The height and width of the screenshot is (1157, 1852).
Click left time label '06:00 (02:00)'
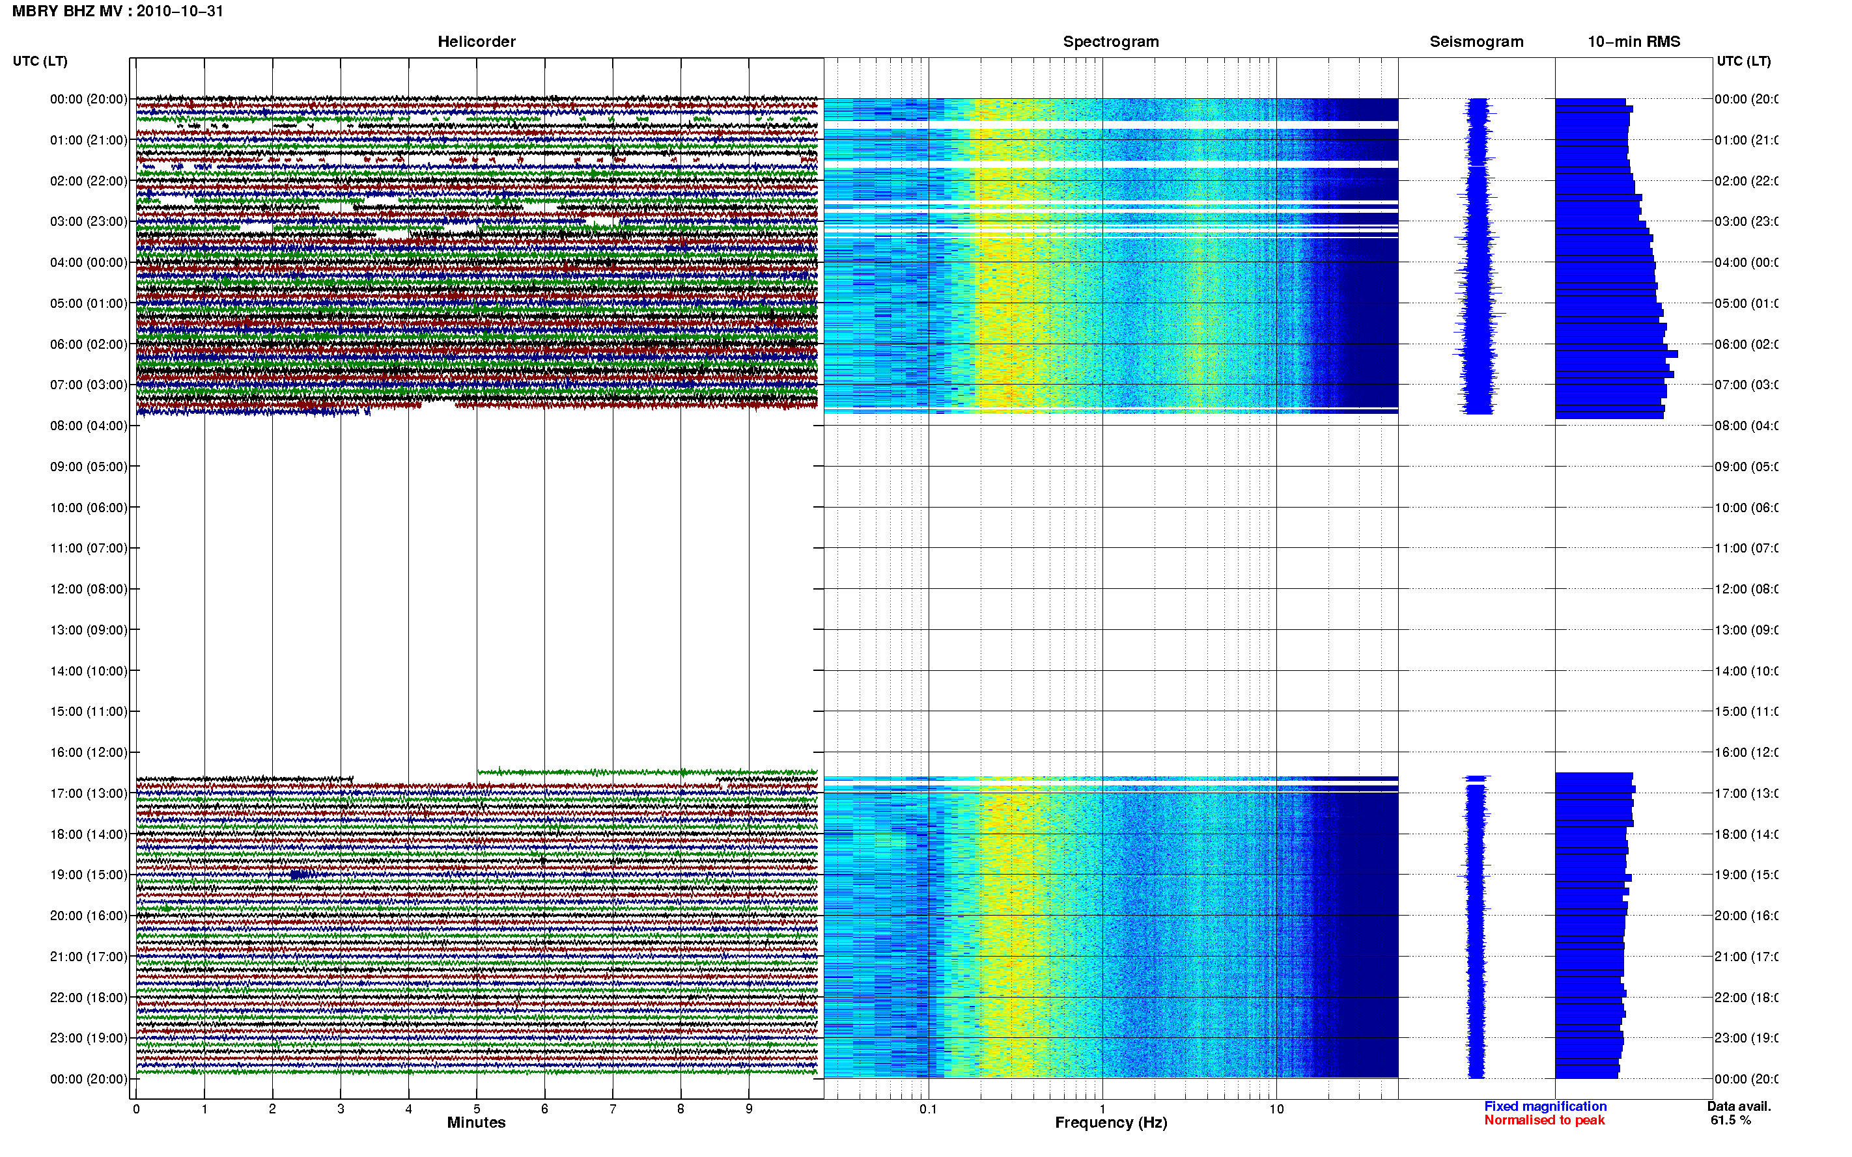[89, 344]
